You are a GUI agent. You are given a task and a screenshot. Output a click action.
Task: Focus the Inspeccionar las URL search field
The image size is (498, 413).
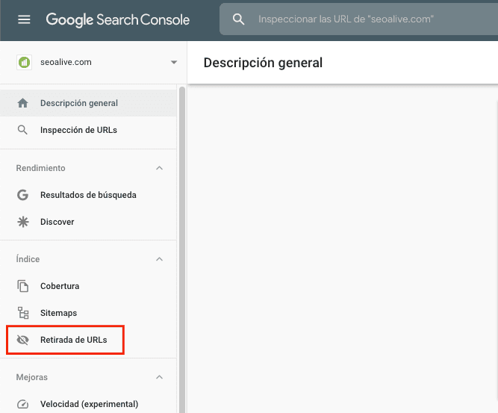coord(359,19)
